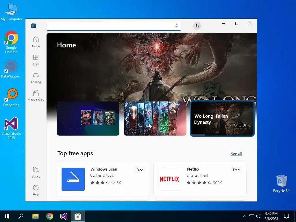
Task: Maximize the Microsoft Store window
Action: click(x=236, y=23)
